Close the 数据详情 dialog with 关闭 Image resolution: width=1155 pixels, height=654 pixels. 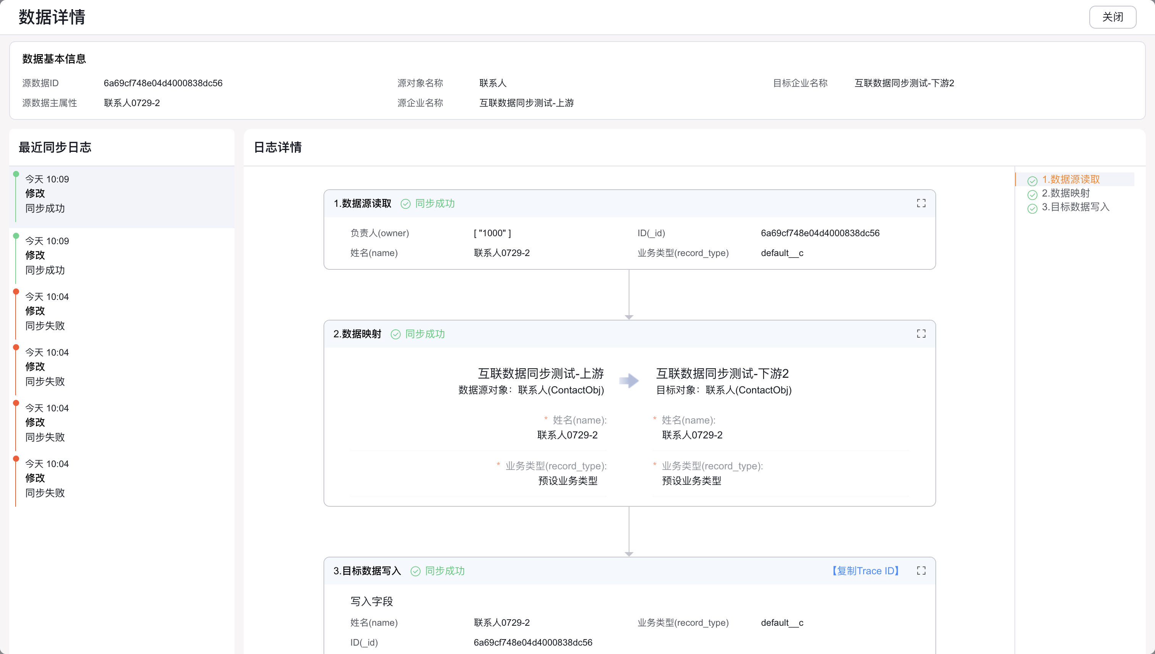coord(1112,17)
